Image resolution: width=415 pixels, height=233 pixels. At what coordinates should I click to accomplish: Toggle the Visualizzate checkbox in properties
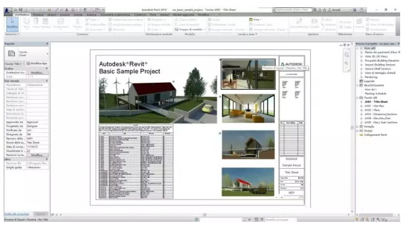point(28,151)
